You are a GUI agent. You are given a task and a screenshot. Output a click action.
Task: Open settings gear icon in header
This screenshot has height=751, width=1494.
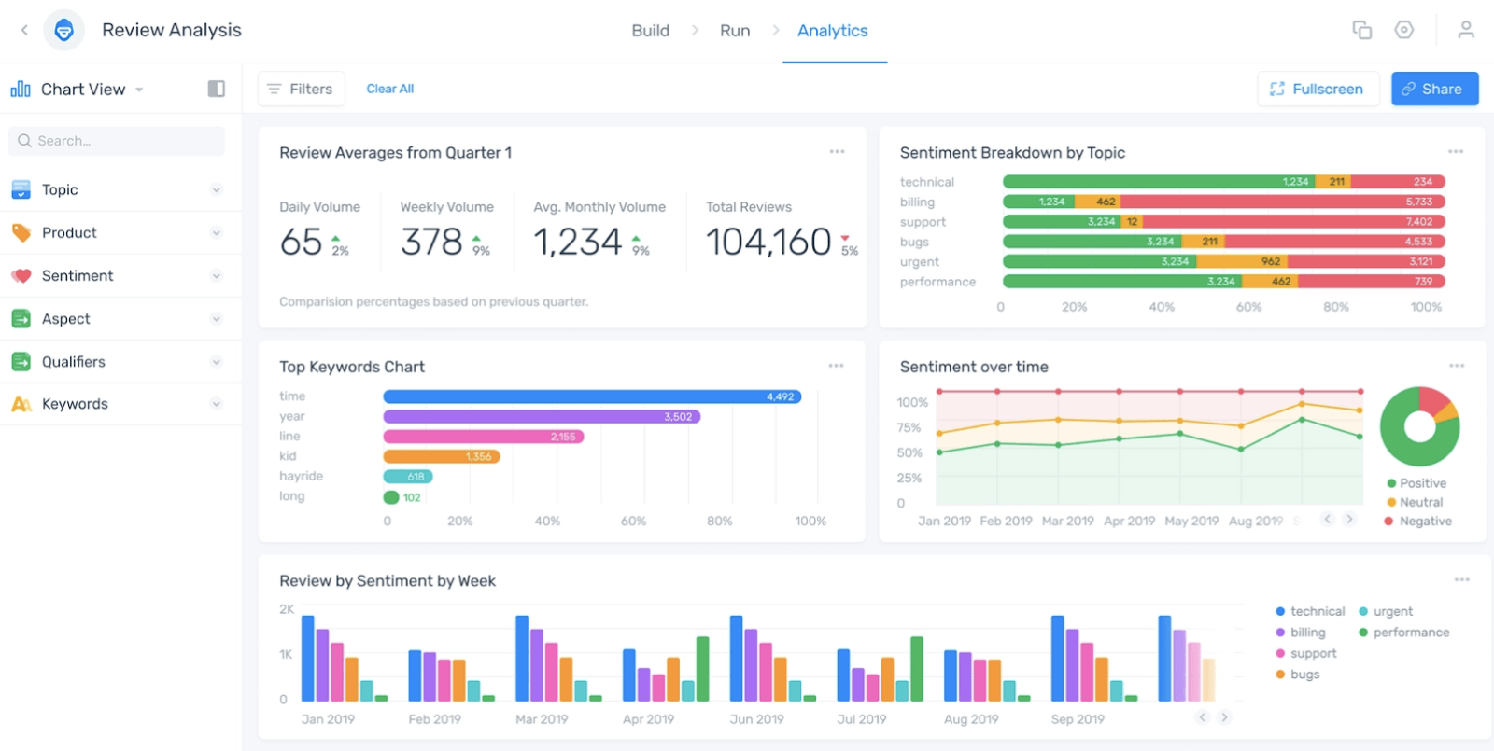click(x=1403, y=30)
